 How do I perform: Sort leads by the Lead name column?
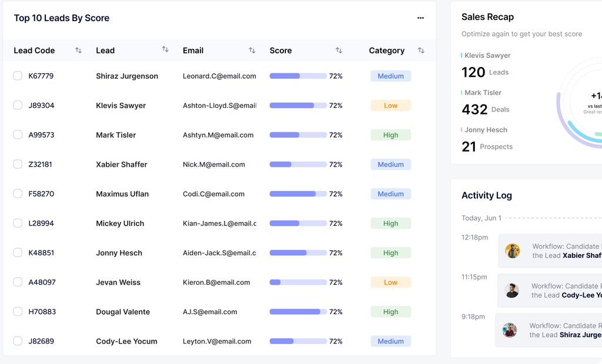(x=165, y=50)
